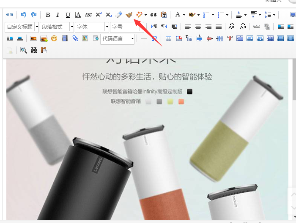Upload a single image
The width and height of the screenshot is (296, 223).
coord(34,39)
